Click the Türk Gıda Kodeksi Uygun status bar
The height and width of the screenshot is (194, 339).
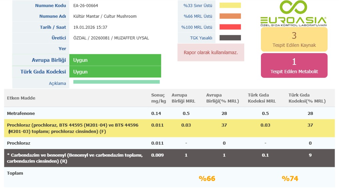click(115, 72)
